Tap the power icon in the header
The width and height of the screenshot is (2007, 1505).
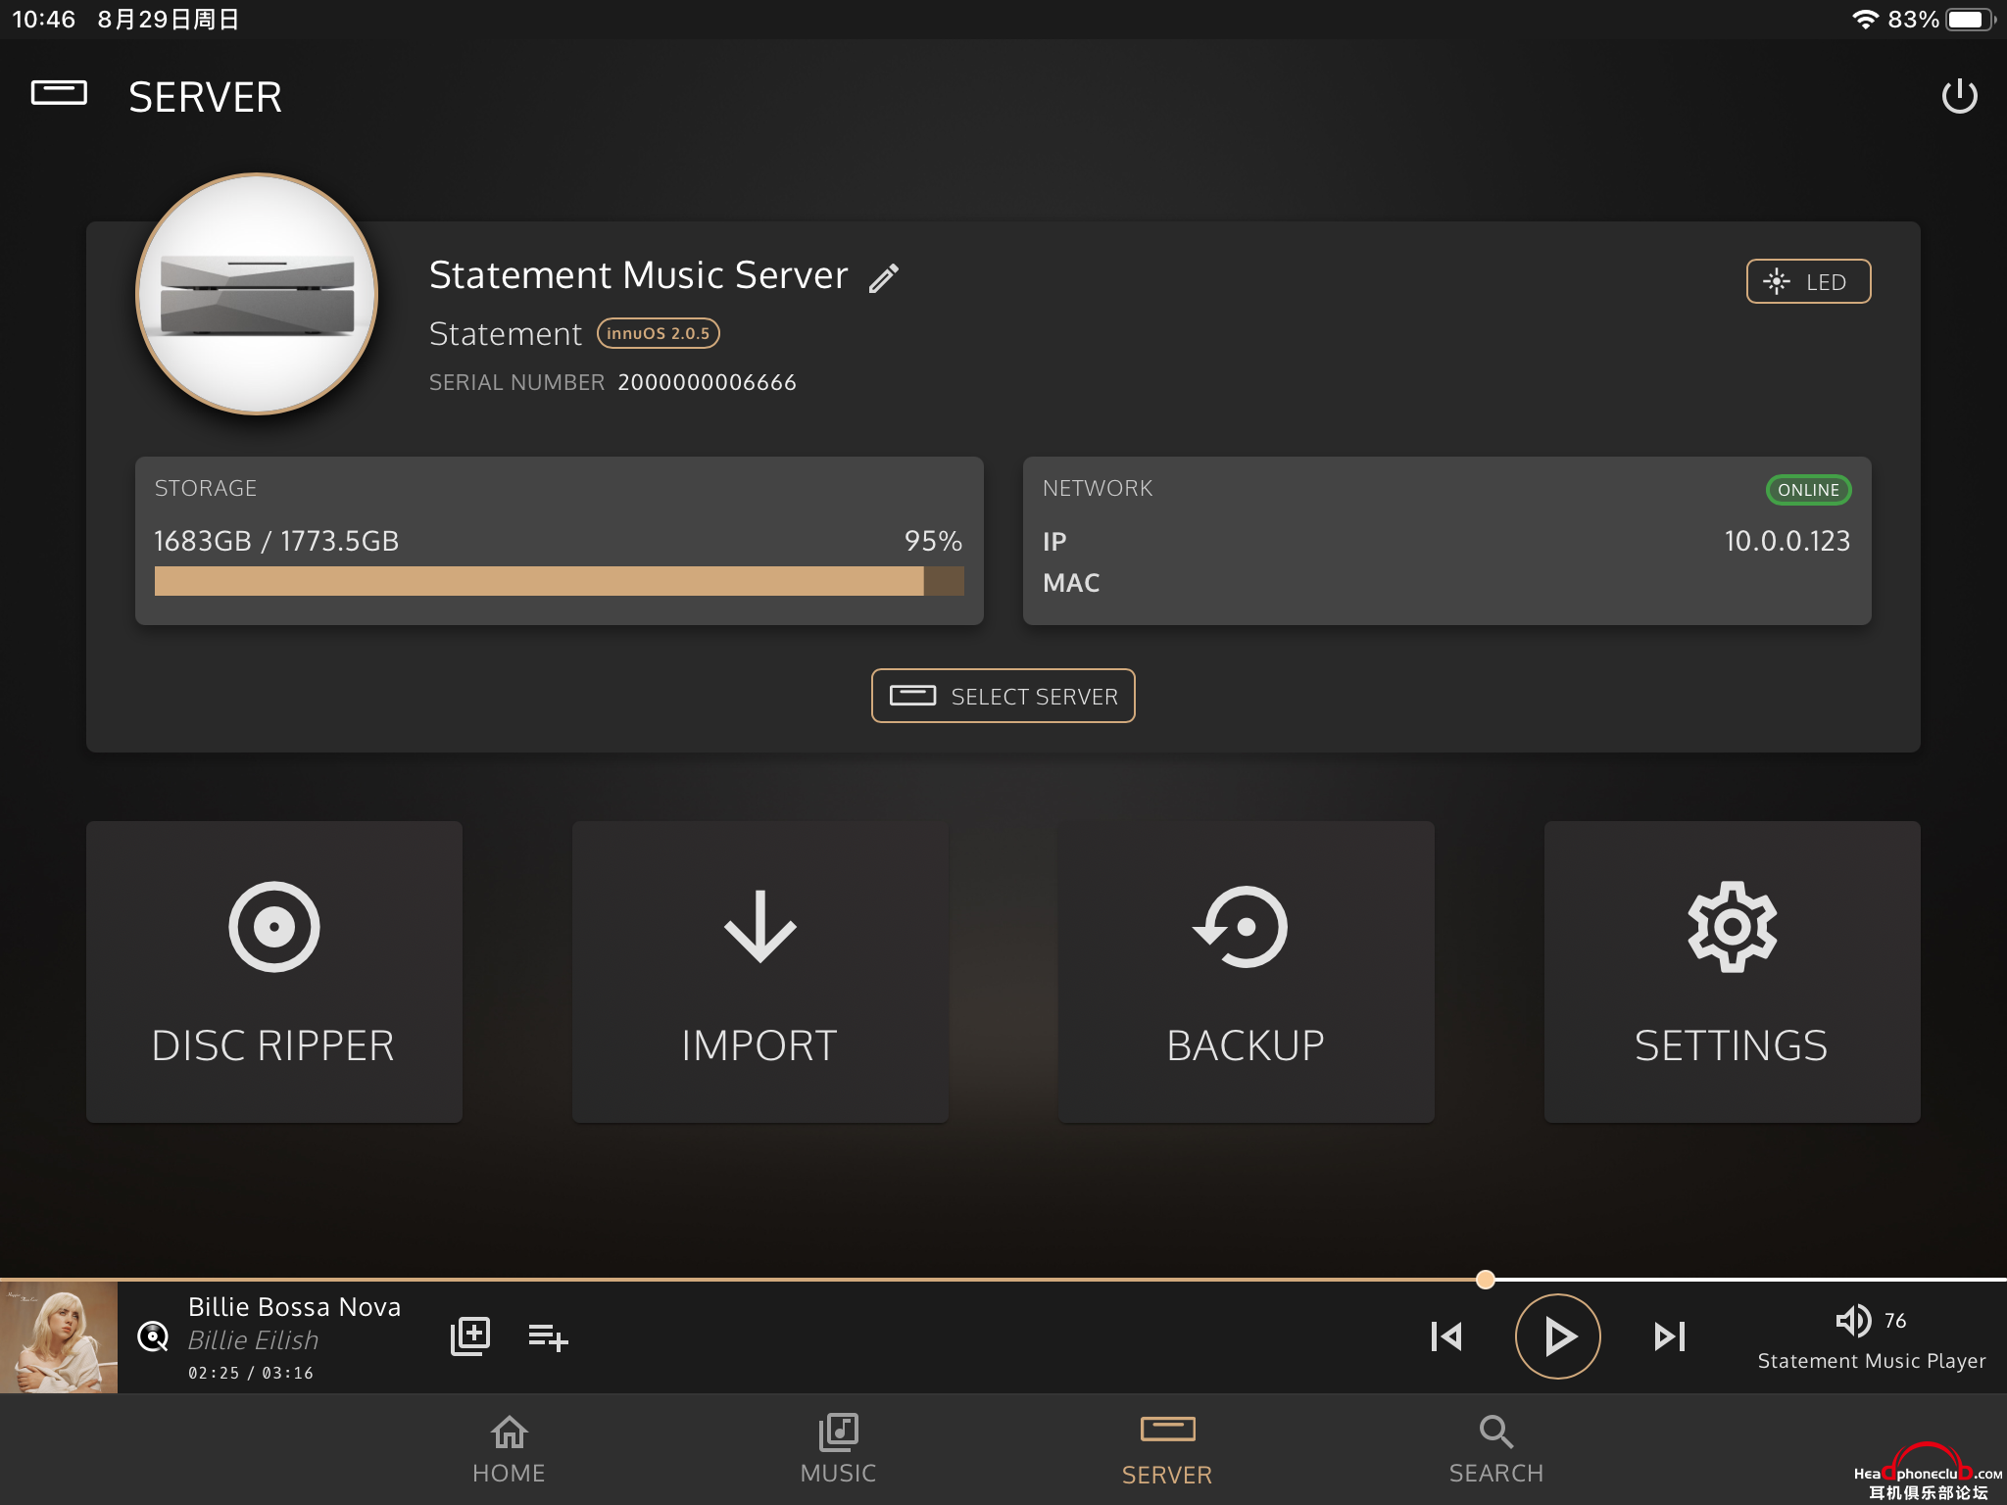(x=1959, y=96)
